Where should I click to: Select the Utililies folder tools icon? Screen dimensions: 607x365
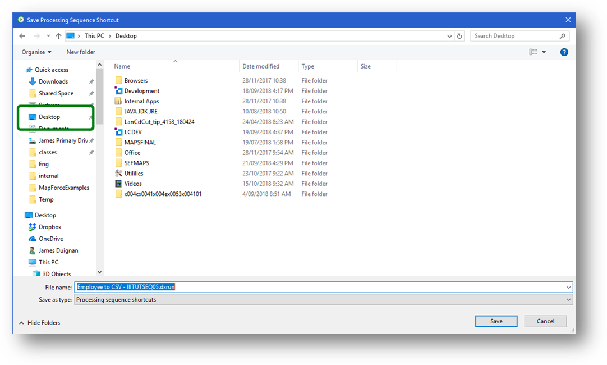[118, 174]
